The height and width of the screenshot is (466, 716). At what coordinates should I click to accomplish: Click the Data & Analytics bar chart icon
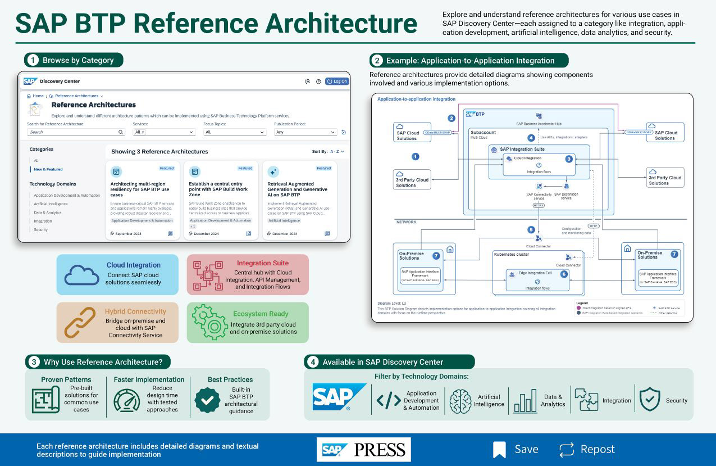pos(525,401)
